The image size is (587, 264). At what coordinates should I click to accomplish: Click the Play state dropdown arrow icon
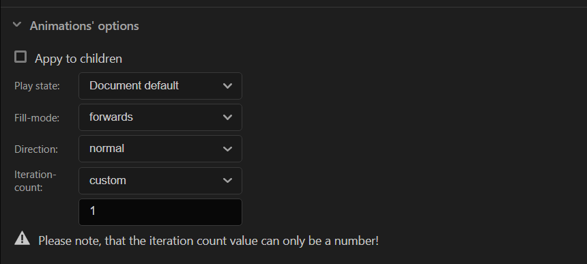coord(227,86)
